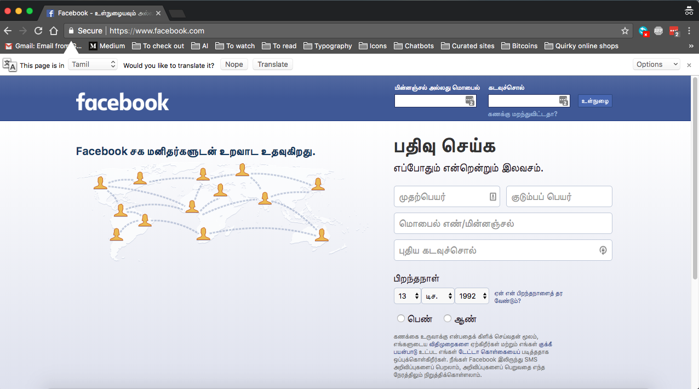Open the birthday month dropdown showing டிச.
Screen dimensions: 699x389
point(438,296)
